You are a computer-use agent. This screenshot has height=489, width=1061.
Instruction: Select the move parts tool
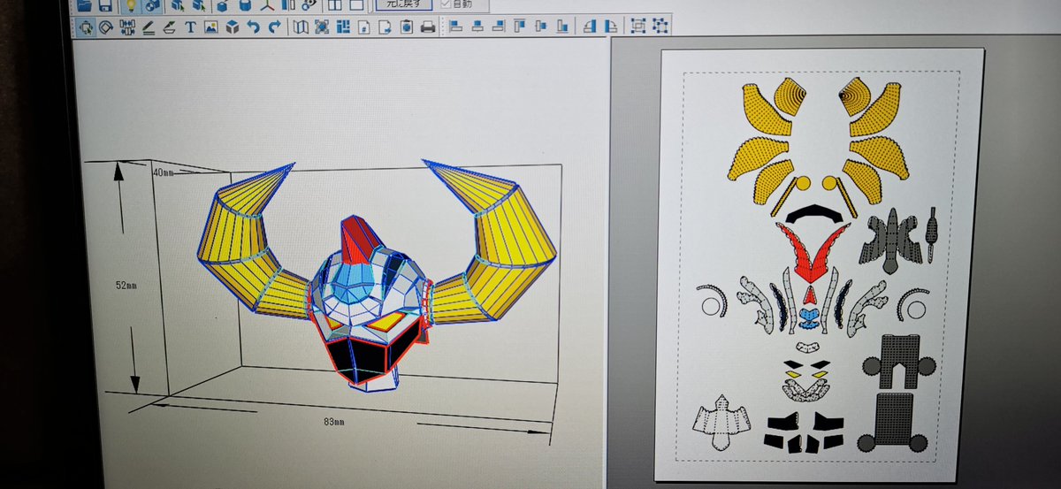(86, 27)
